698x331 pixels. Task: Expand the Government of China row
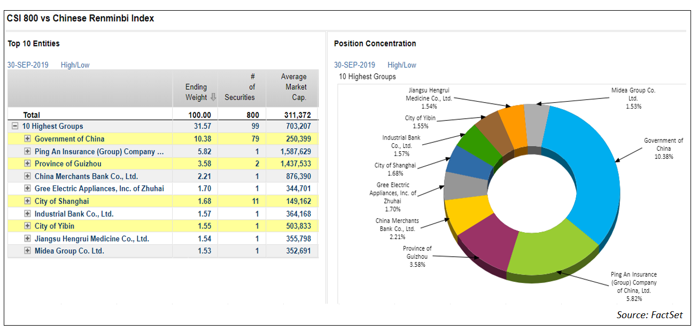pyautogui.click(x=27, y=139)
